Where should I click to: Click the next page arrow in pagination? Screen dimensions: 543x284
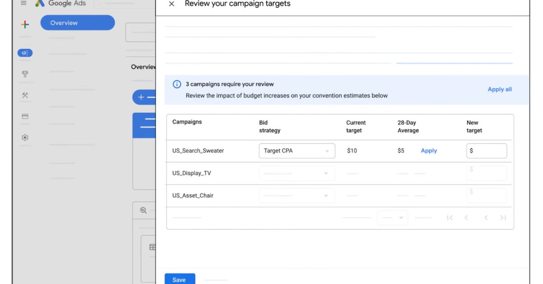point(486,218)
